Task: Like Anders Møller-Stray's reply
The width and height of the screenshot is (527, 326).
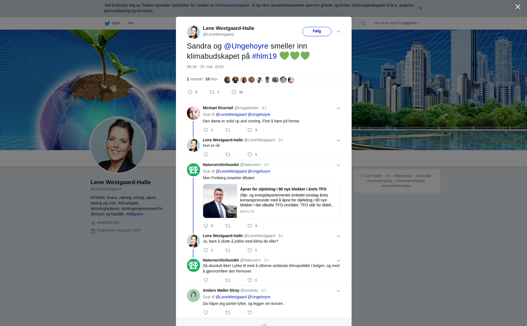Action: (250, 313)
